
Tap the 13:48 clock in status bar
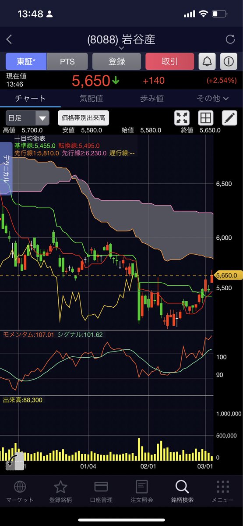click(x=30, y=14)
